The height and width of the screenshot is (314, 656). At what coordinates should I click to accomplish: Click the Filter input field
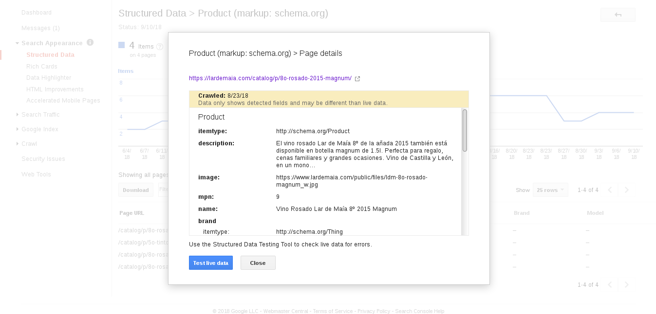(164, 190)
